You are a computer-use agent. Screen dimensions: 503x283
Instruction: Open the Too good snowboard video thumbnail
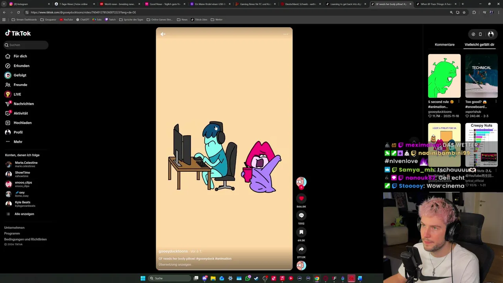pos(481,76)
